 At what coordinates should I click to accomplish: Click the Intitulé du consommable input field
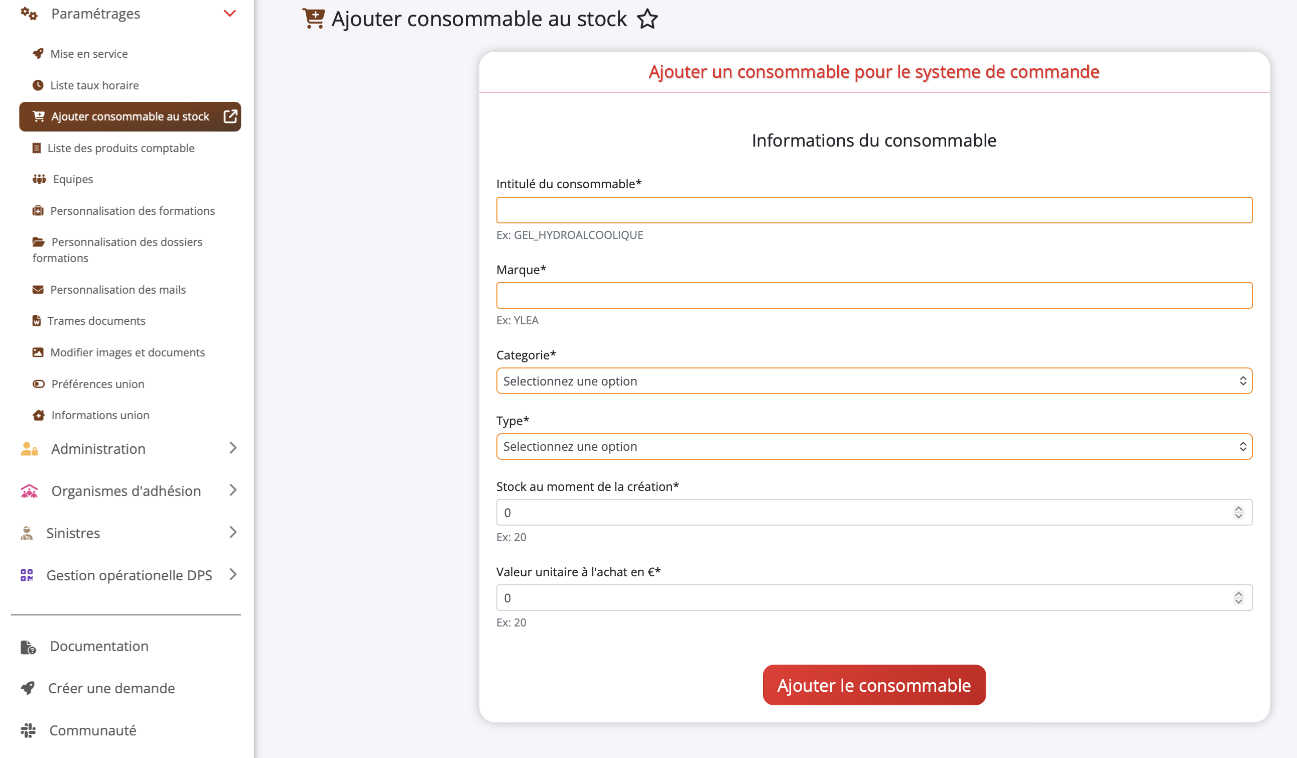(x=873, y=210)
